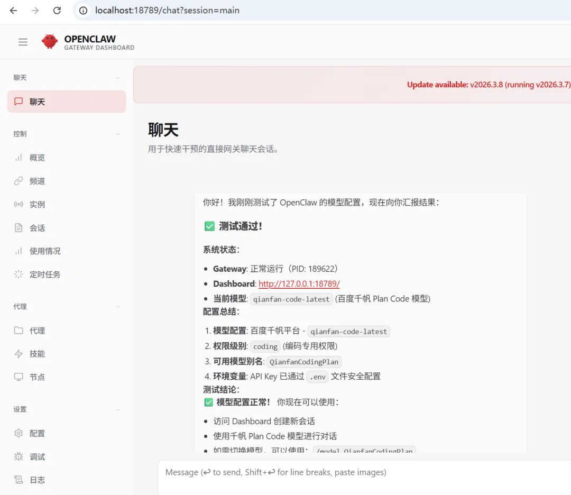This screenshot has width=571, height=495.
Task: Click the OPENCLAW GATEWAY DASHBOARD title
Action: click(99, 42)
